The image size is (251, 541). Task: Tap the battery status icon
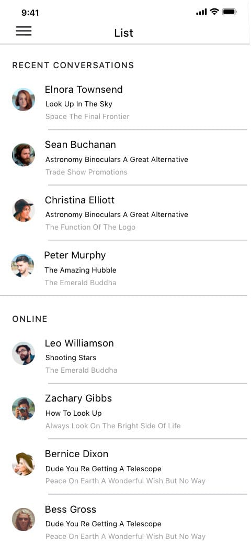tap(229, 12)
